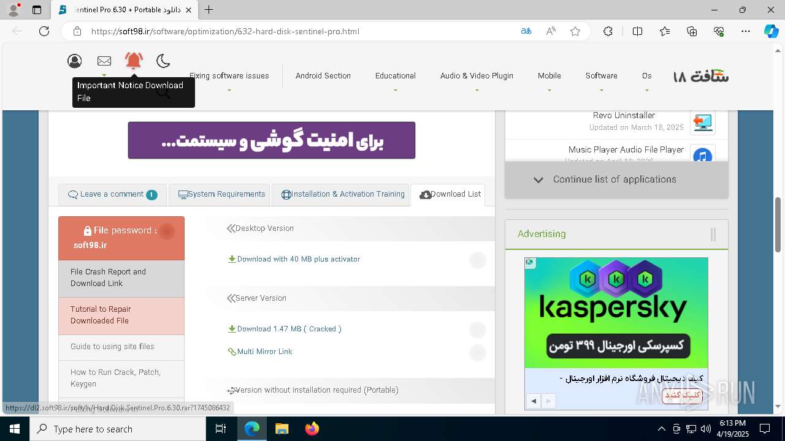Click the Music Player app icon
785x441 pixels.
pos(702,153)
